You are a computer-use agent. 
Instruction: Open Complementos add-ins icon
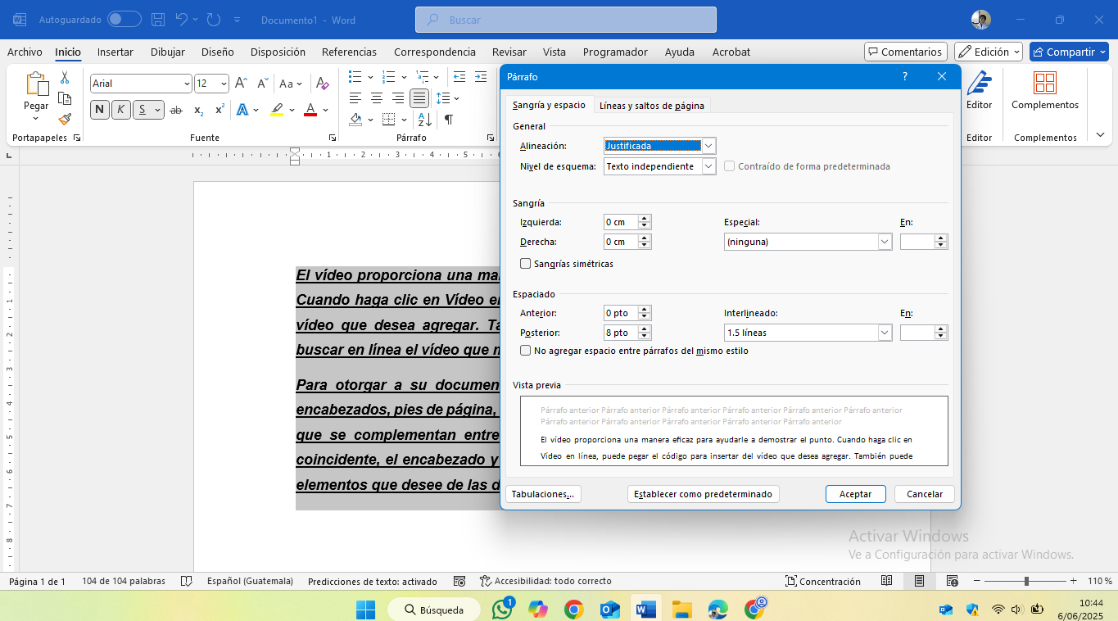(1045, 91)
